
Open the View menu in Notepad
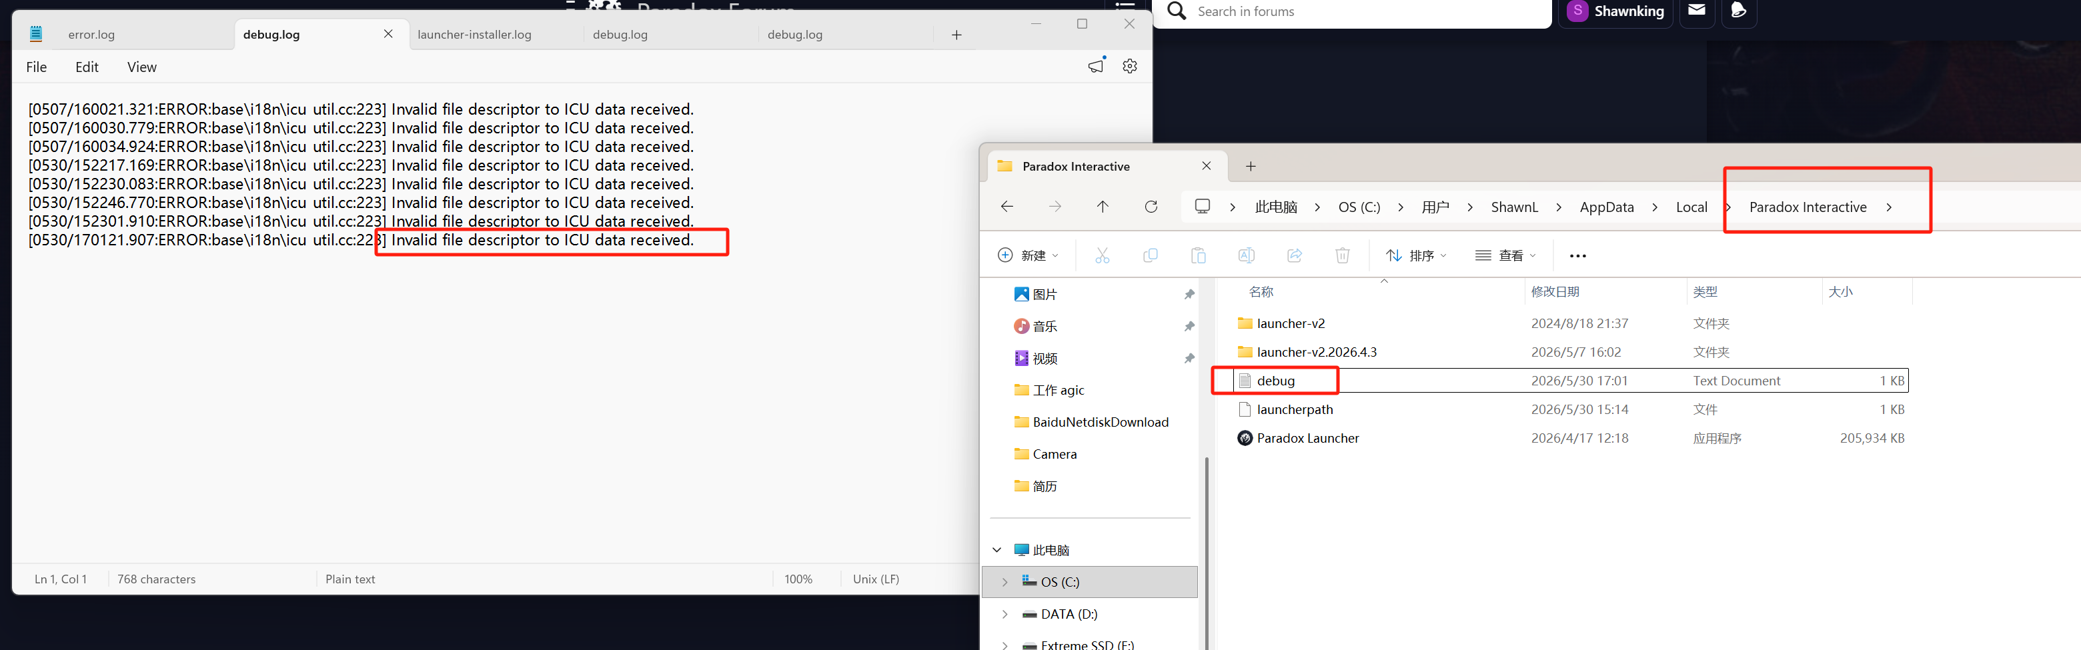click(x=141, y=67)
